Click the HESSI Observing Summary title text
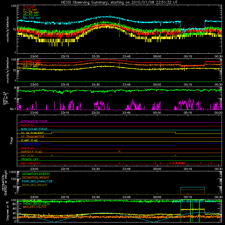 [x=119, y=2]
